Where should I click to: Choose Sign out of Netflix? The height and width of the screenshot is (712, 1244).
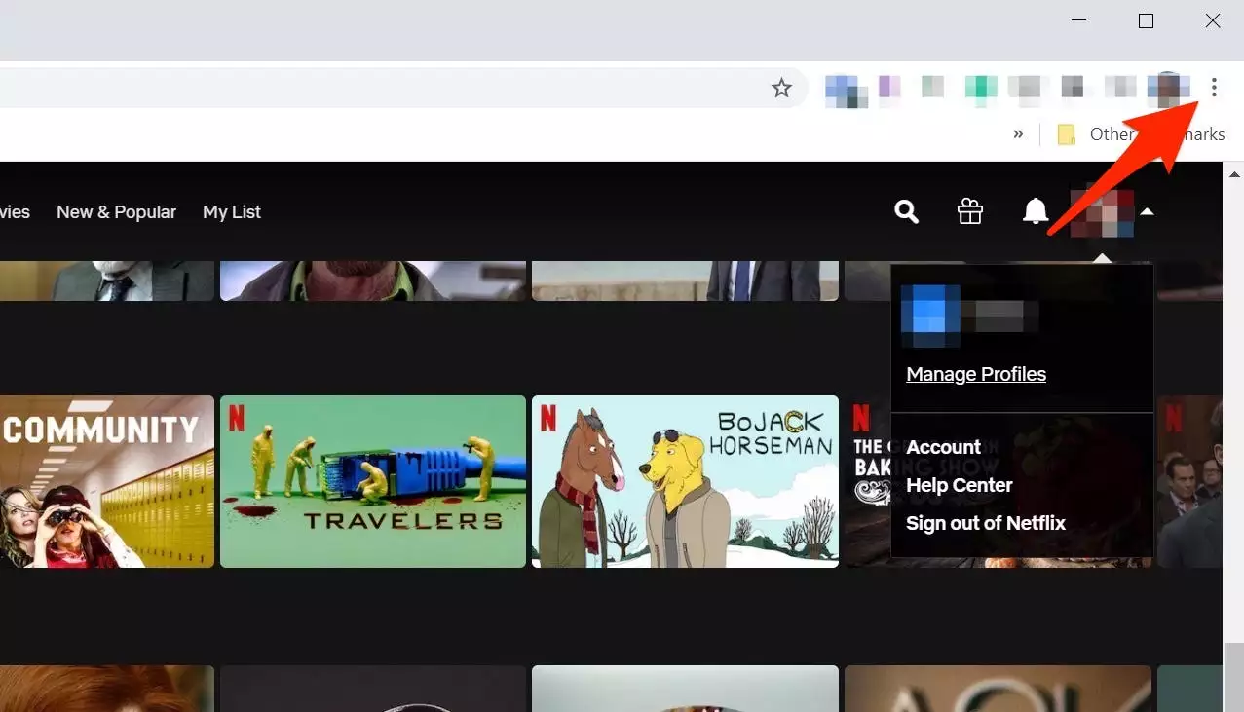[986, 523]
